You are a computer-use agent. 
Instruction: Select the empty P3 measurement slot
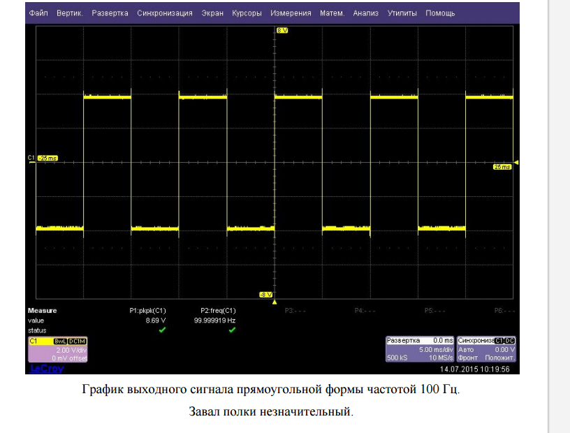(x=295, y=310)
